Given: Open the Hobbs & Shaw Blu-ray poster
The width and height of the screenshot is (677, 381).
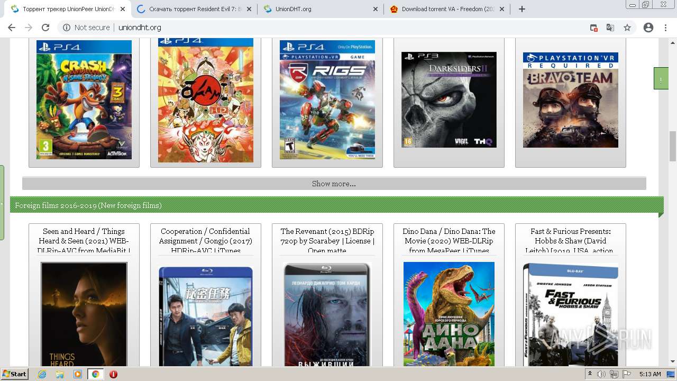Looking at the screenshot, I should (x=571, y=315).
